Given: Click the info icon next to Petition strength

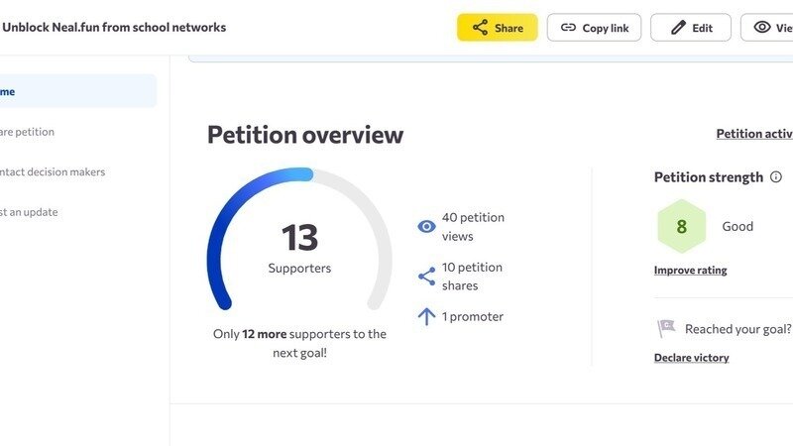Looking at the screenshot, I should pyautogui.click(x=775, y=177).
